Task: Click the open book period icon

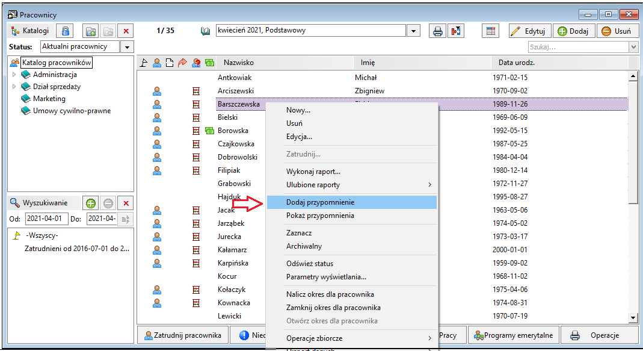Action: pyautogui.click(x=206, y=31)
